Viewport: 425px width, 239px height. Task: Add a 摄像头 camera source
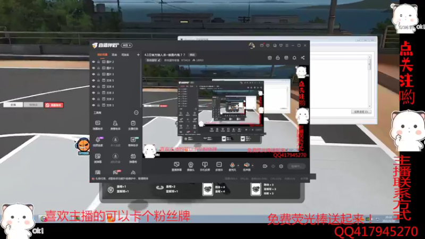[x=191, y=166]
